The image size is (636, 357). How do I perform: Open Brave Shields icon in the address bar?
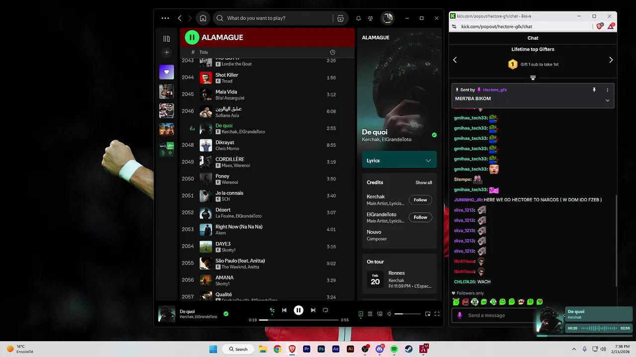(x=600, y=26)
